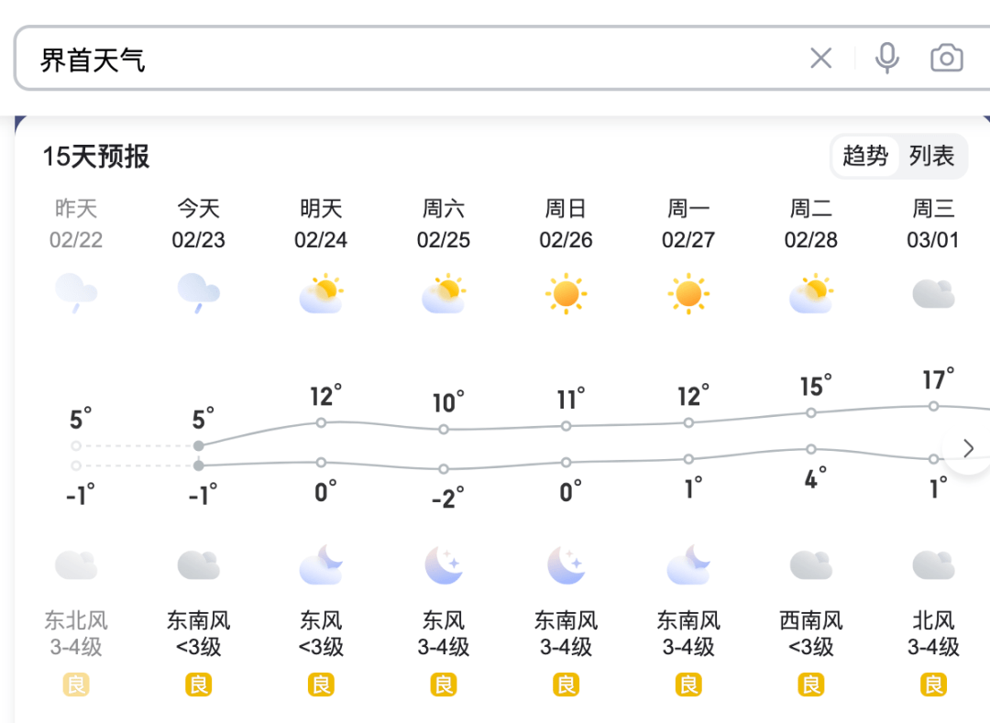Viewport: 990px width, 723px height.
Task: Start voice search with microphone icon
Action: coord(887,58)
